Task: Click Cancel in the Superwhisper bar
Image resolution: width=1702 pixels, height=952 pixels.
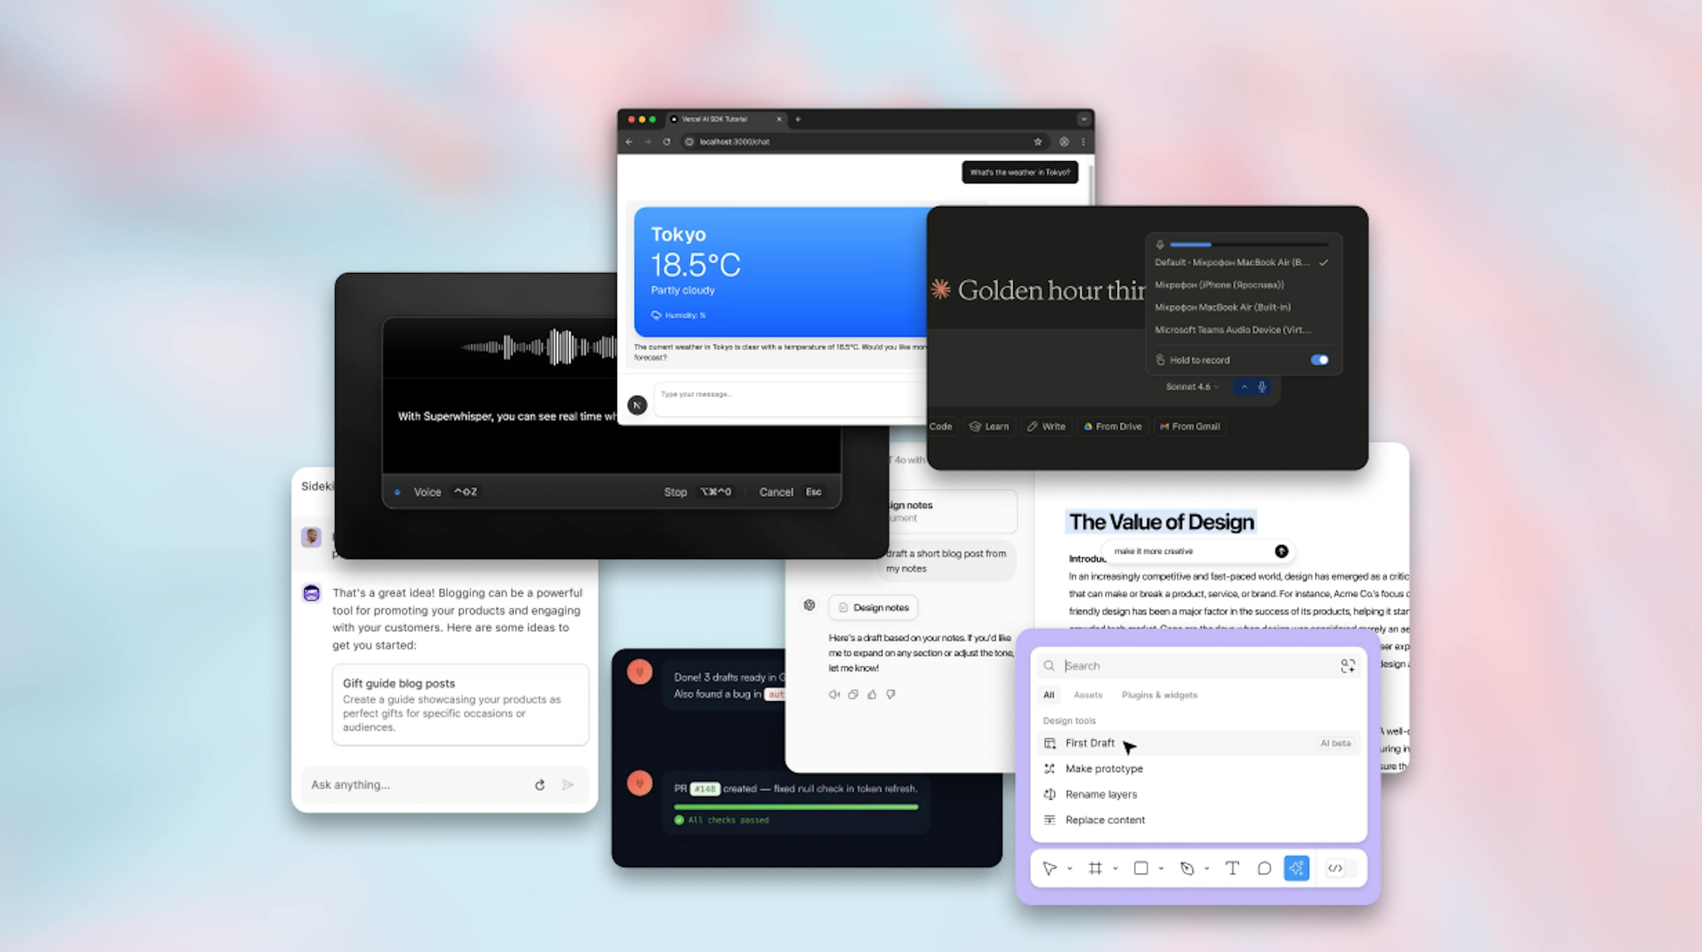Action: [x=777, y=492]
